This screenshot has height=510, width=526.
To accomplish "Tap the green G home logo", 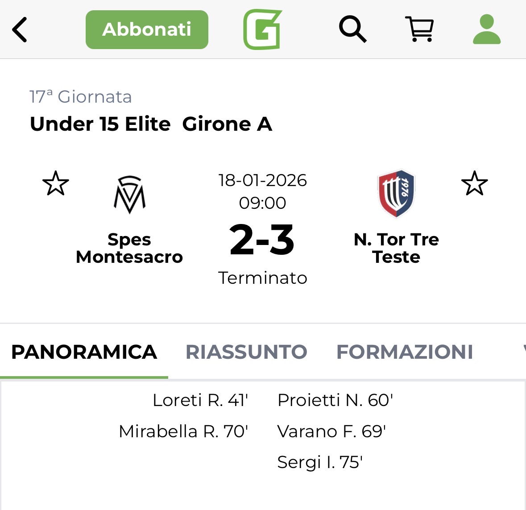I will click(x=262, y=29).
